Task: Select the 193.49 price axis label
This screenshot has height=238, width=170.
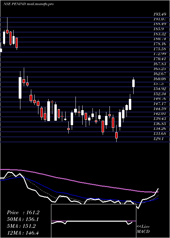Action: pyautogui.click(x=159, y=14)
